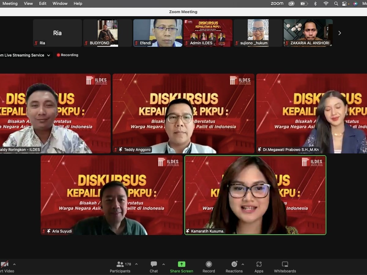Click the Record icon

(209, 264)
